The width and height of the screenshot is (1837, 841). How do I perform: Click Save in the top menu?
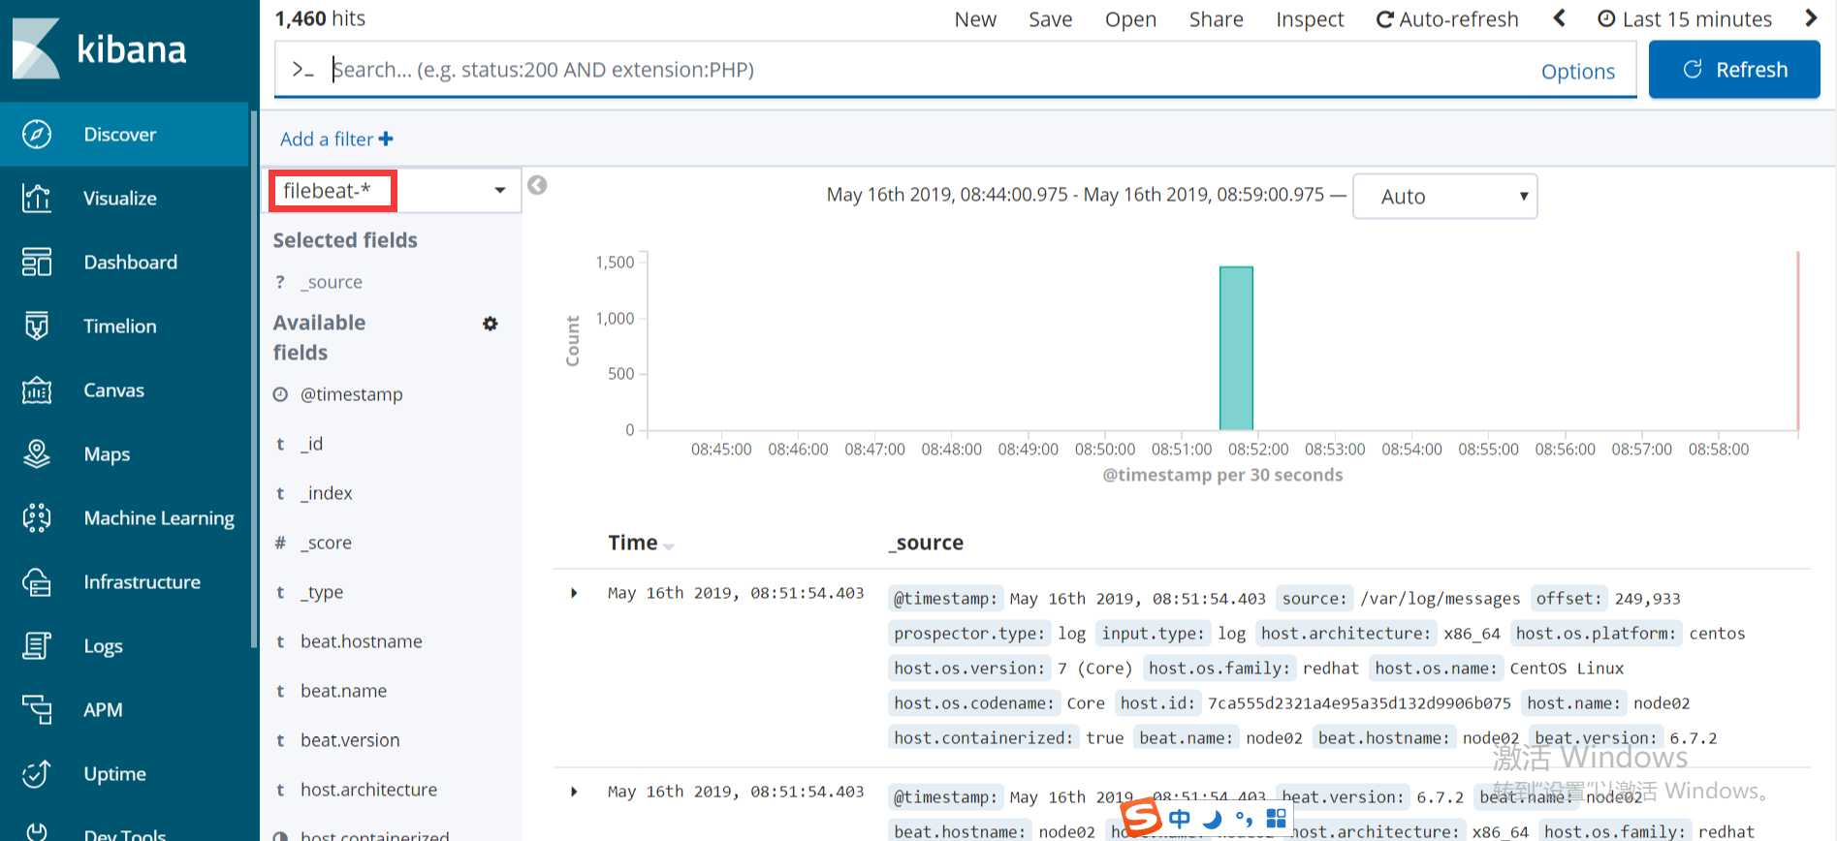1051,19
